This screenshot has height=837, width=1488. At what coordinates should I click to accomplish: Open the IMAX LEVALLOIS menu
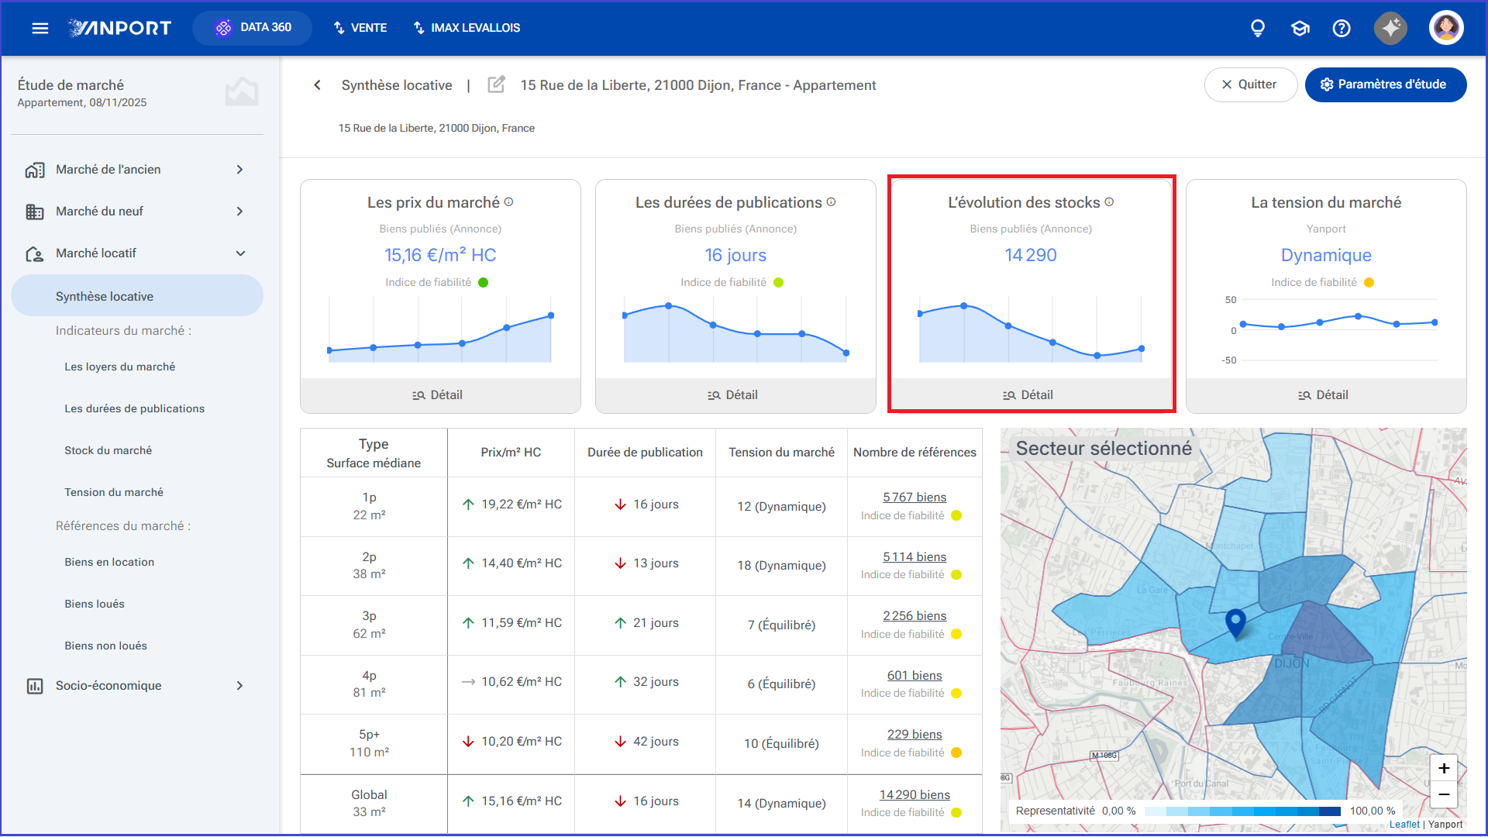467,28
